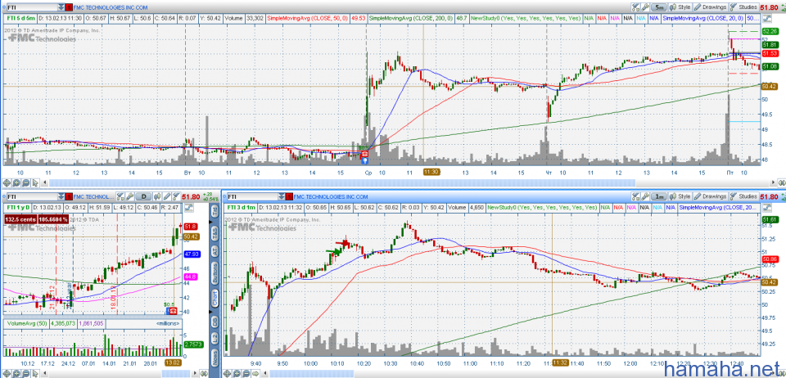
Task: Open the daily chart's scissors chart-sharing icon
Action: coord(120,196)
